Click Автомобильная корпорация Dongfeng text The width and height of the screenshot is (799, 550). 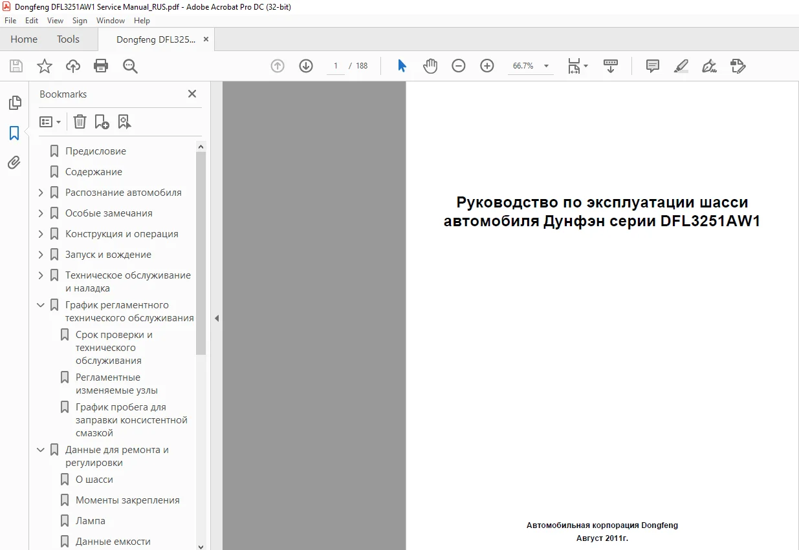[602, 525]
